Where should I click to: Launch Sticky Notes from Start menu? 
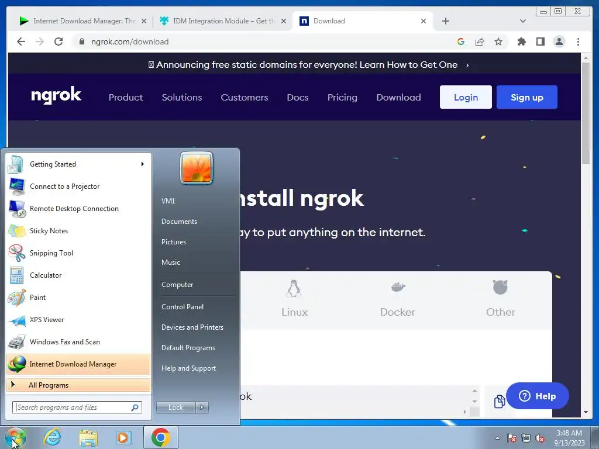[78, 230]
